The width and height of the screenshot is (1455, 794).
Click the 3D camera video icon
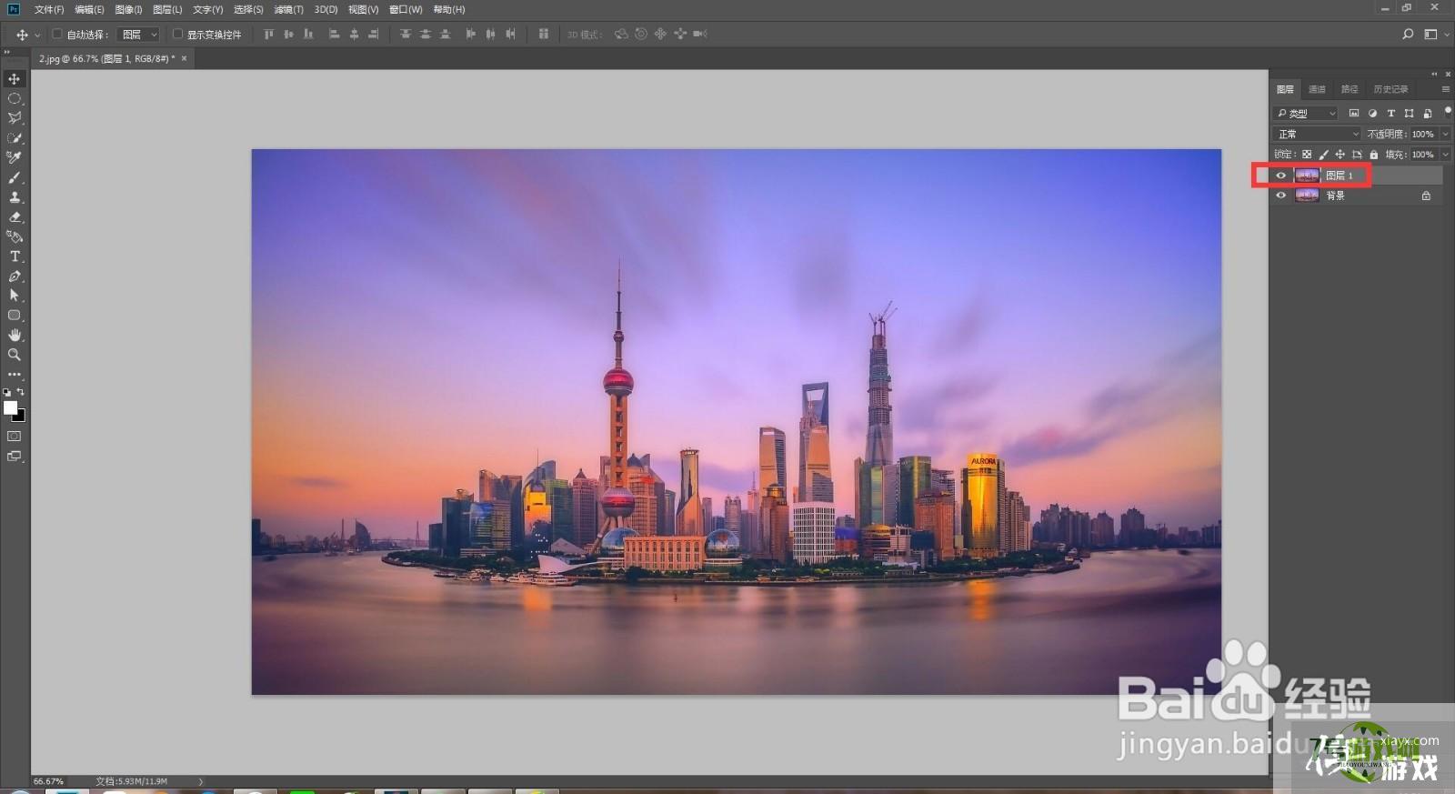(699, 34)
